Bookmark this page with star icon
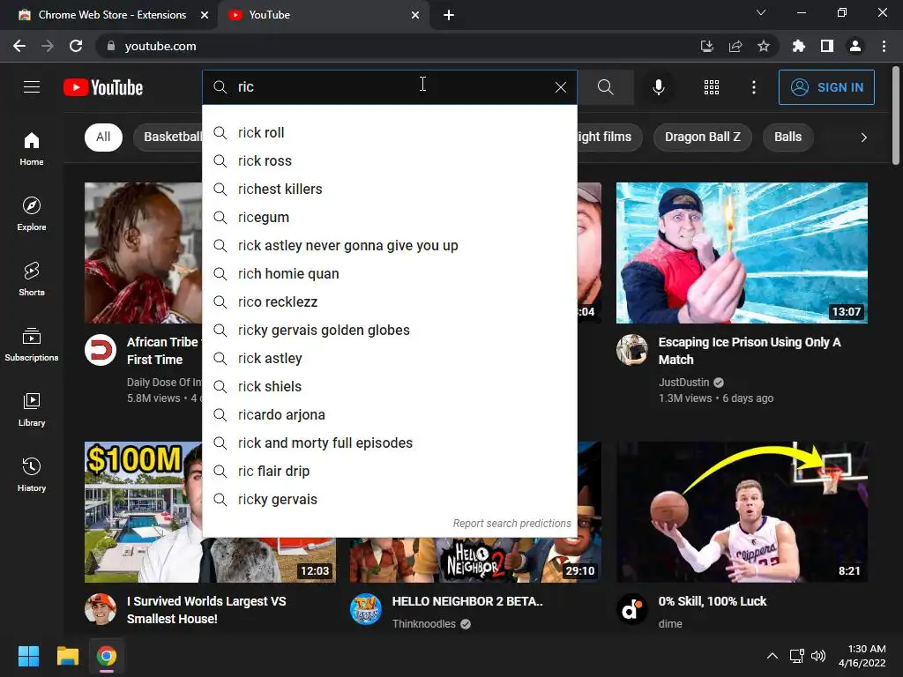Viewport: 903px width, 677px height. tap(763, 46)
